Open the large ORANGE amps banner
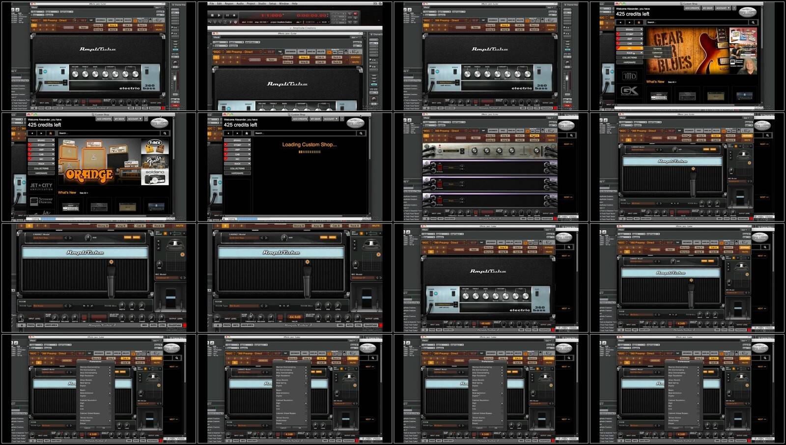The height and width of the screenshot is (445, 786). (100, 162)
